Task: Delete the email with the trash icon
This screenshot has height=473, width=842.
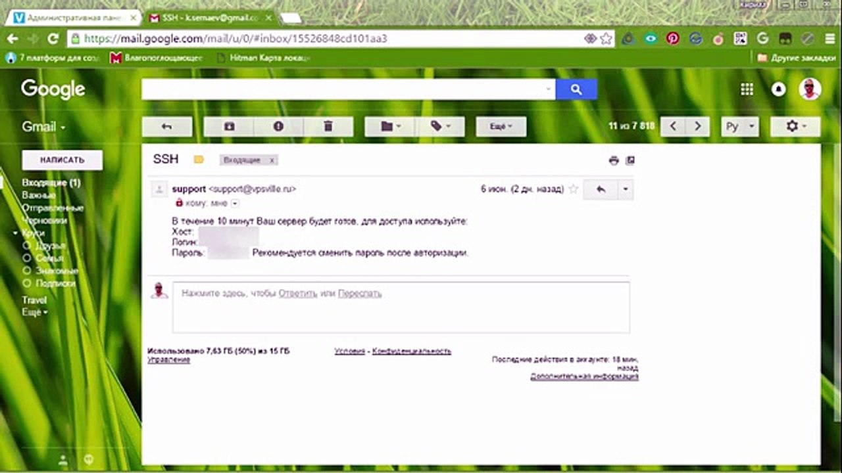Action: click(x=328, y=127)
